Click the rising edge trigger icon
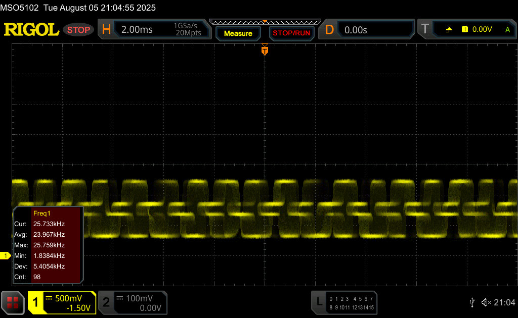 pos(449,30)
